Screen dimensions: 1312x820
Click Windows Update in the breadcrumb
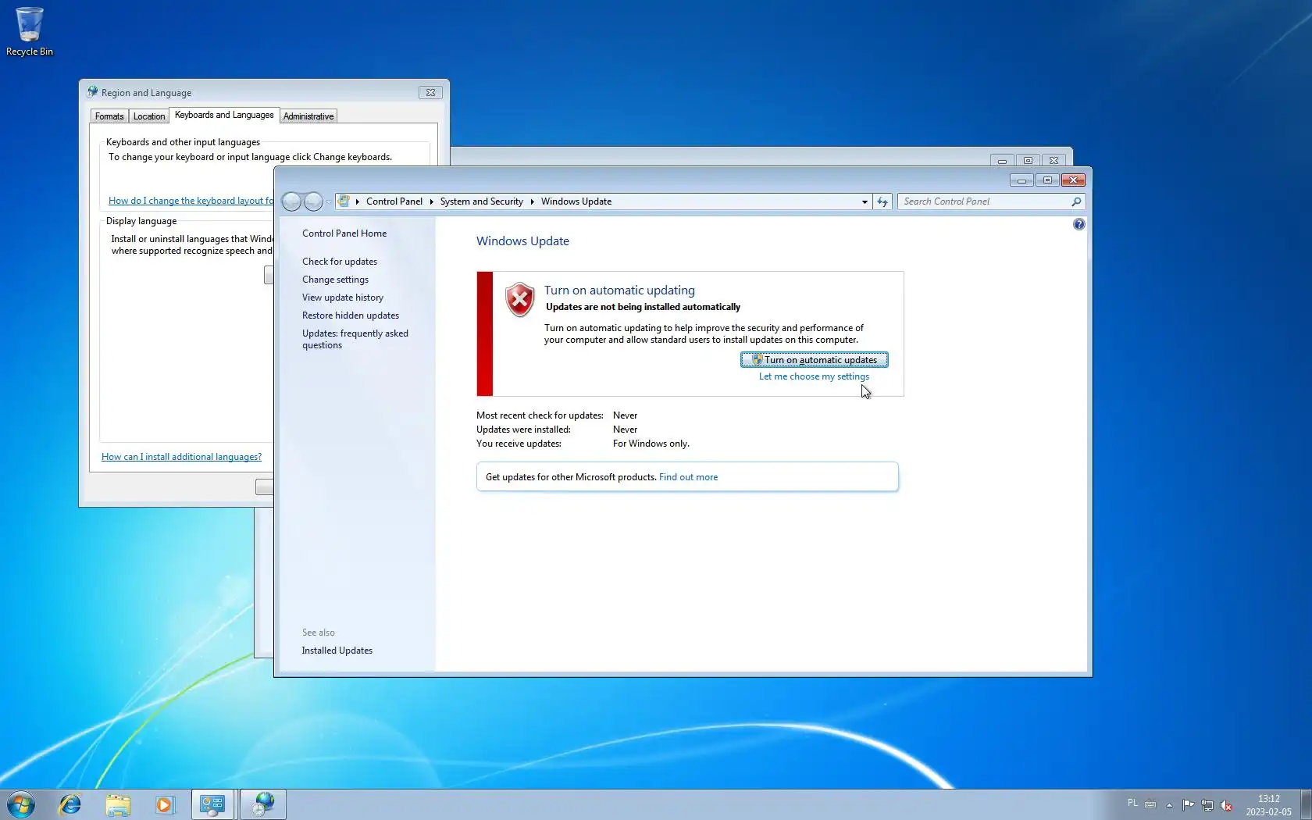[576, 201]
